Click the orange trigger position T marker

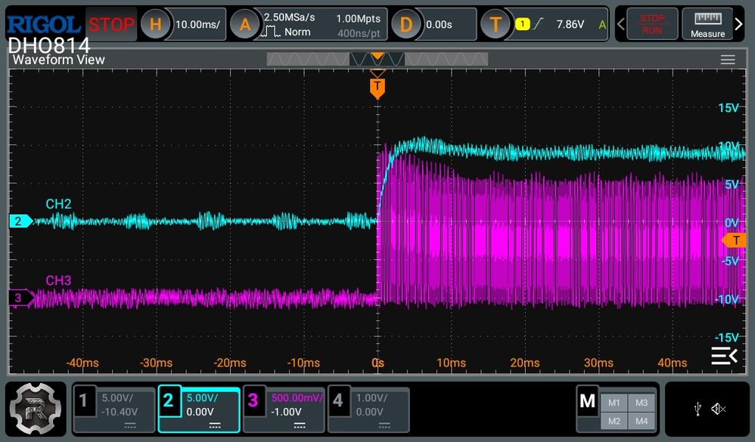point(377,88)
